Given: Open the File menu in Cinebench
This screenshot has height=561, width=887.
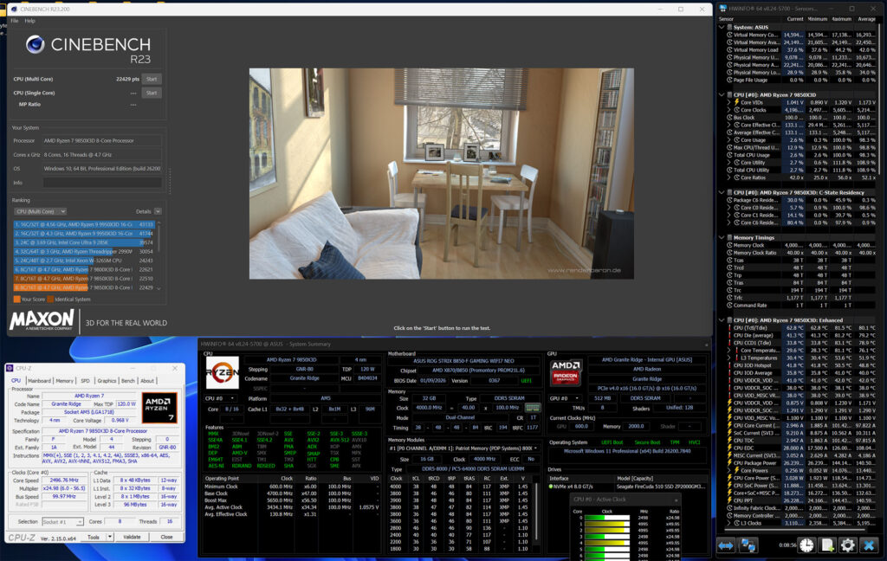Looking at the screenshot, I should [14, 20].
